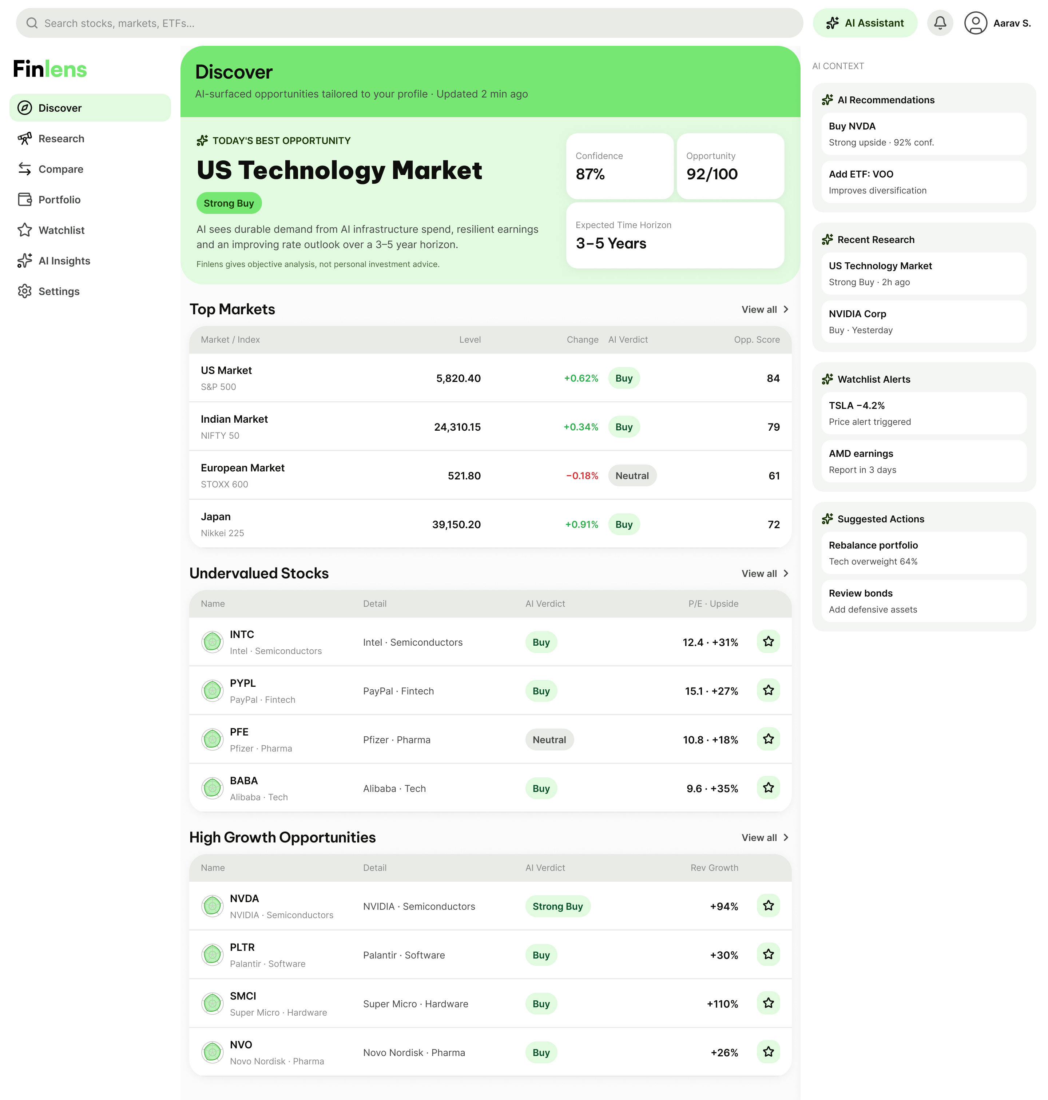Image resolution: width=1048 pixels, height=1100 pixels.
Task: Click Watchlist Alerts sparkle icon
Action: coord(827,379)
